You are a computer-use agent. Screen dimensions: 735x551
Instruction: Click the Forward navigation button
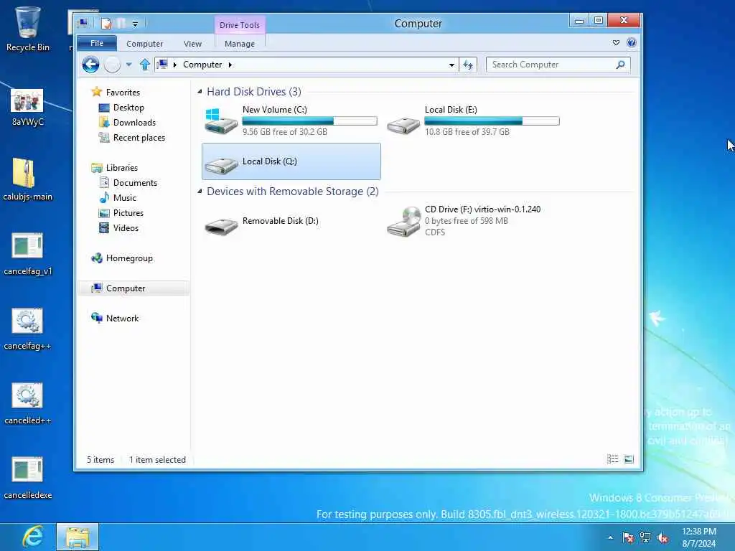tap(113, 64)
